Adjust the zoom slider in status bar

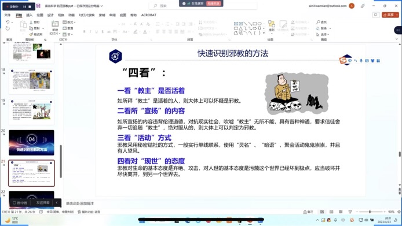click(x=370, y=212)
